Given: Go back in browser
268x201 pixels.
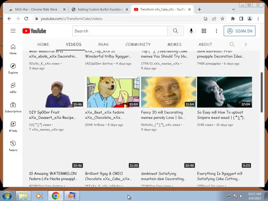Looking at the screenshot, I should coord(9,19).
